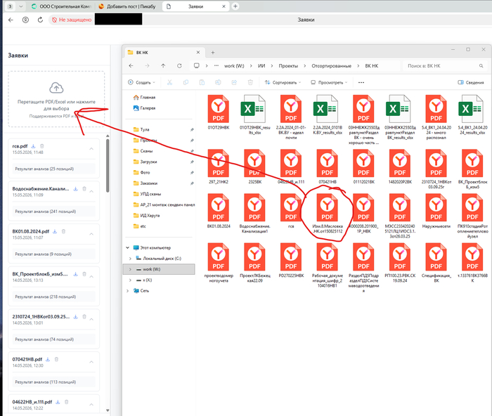Select the 01ОТ29НВК_results_xlsx Excel file
492x416 pixels.
pos(254,115)
